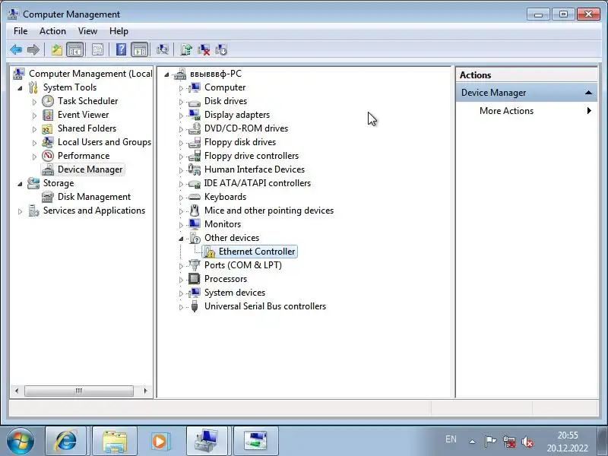
Task: Click Update Driver Software toolbar icon
Action: tap(186, 49)
